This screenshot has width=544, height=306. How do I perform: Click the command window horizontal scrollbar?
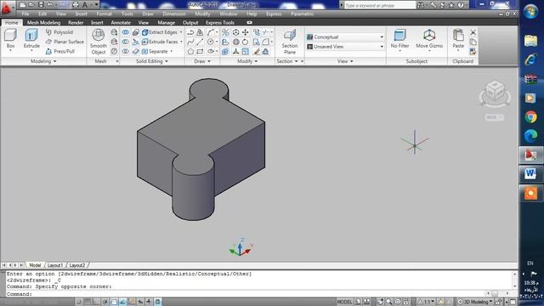[498, 293]
